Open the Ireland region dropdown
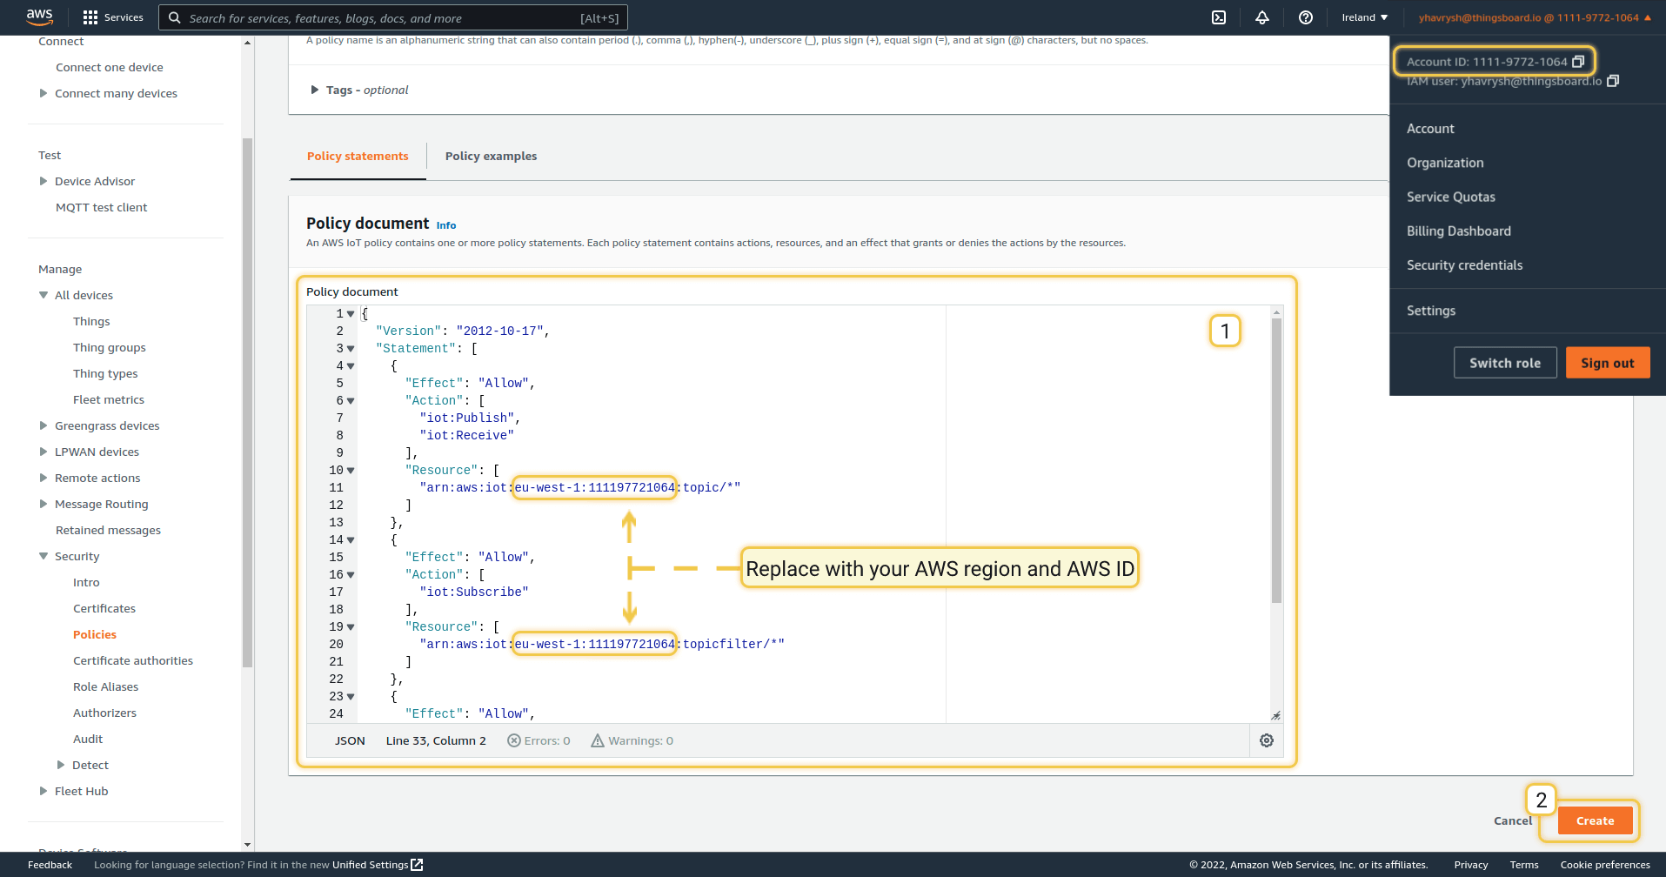 pyautogui.click(x=1364, y=17)
